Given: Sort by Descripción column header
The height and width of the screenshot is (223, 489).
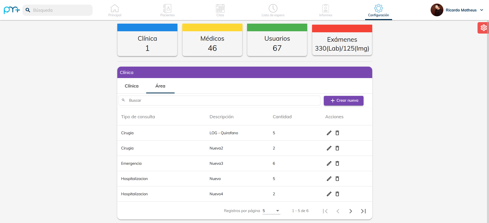Looking at the screenshot, I should point(222,117).
